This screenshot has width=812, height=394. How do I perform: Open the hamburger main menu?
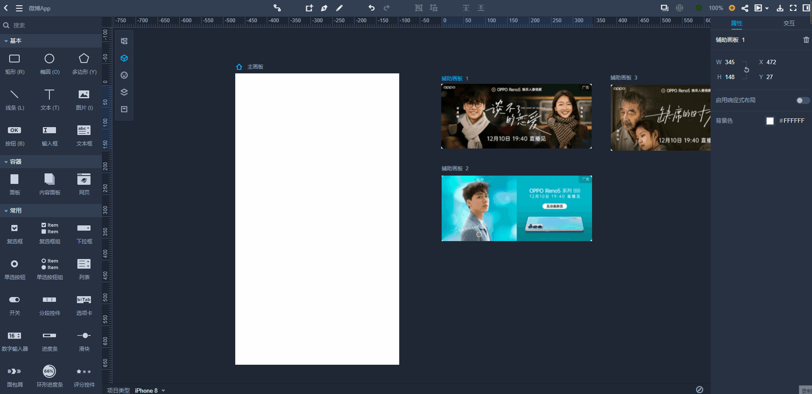[19, 8]
